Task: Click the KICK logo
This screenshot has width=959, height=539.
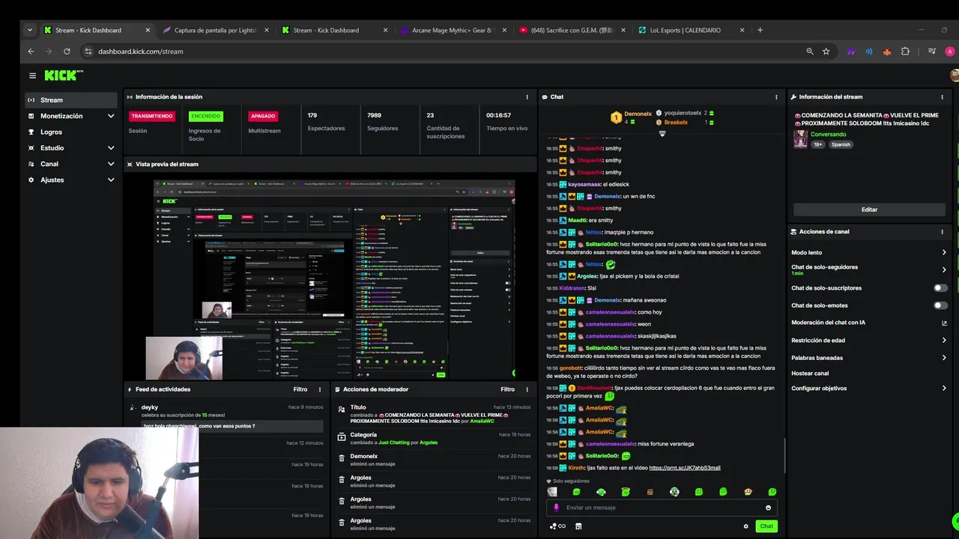Action: coord(63,75)
